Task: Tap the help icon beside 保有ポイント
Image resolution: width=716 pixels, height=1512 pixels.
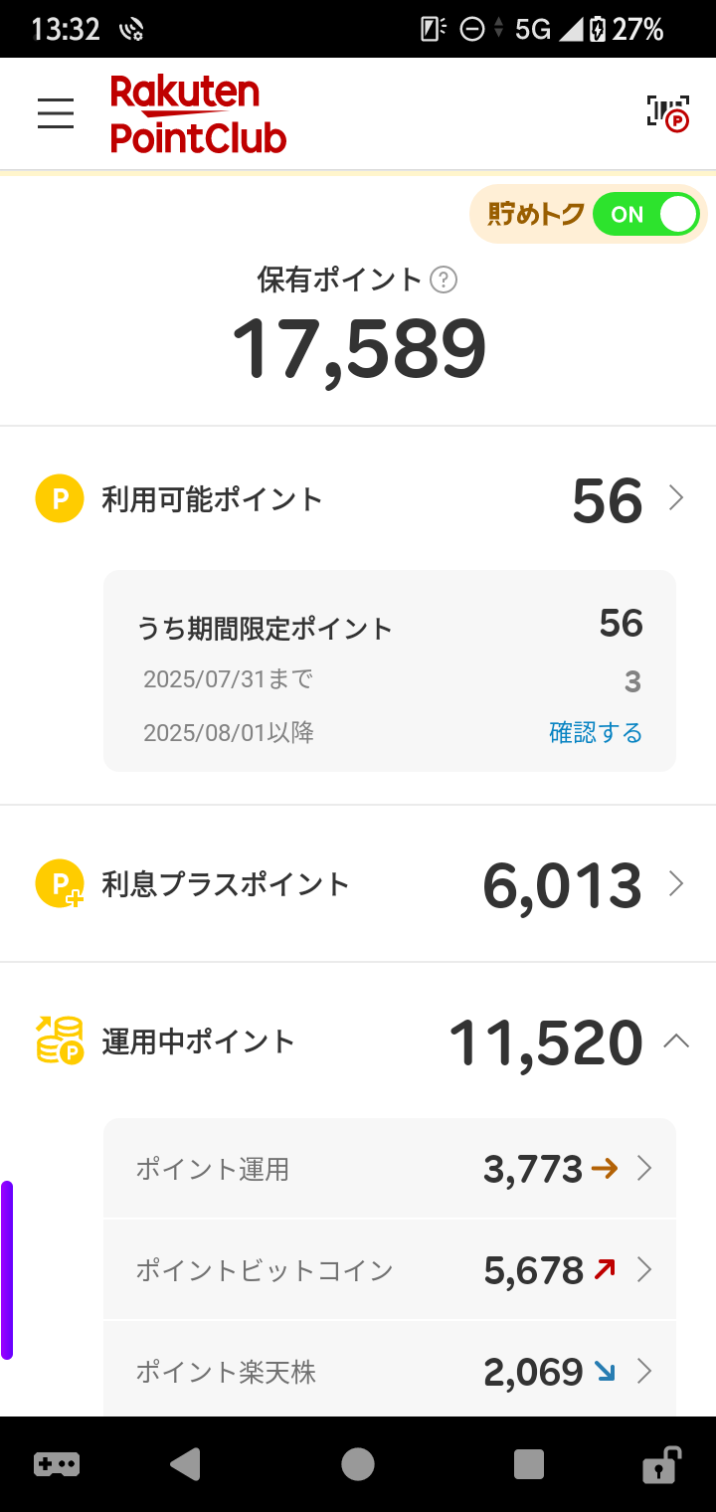Action: point(444,281)
